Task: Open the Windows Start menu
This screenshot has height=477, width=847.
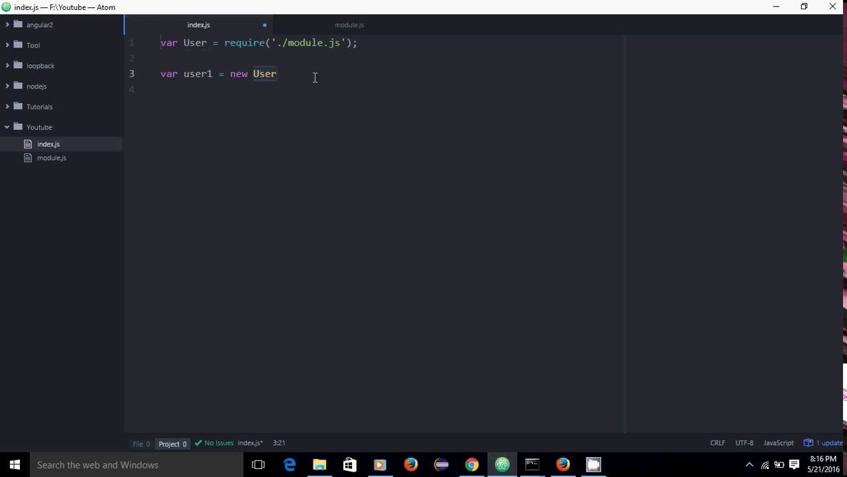Action: (x=15, y=465)
